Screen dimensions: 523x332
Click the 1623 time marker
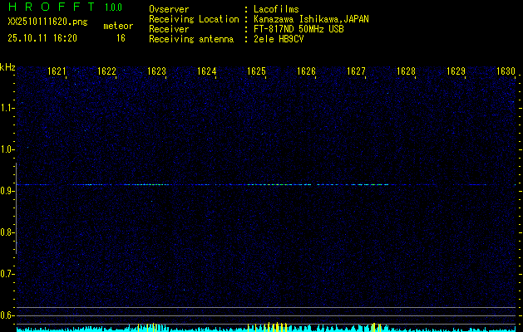pyautogui.click(x=157, y=72)
